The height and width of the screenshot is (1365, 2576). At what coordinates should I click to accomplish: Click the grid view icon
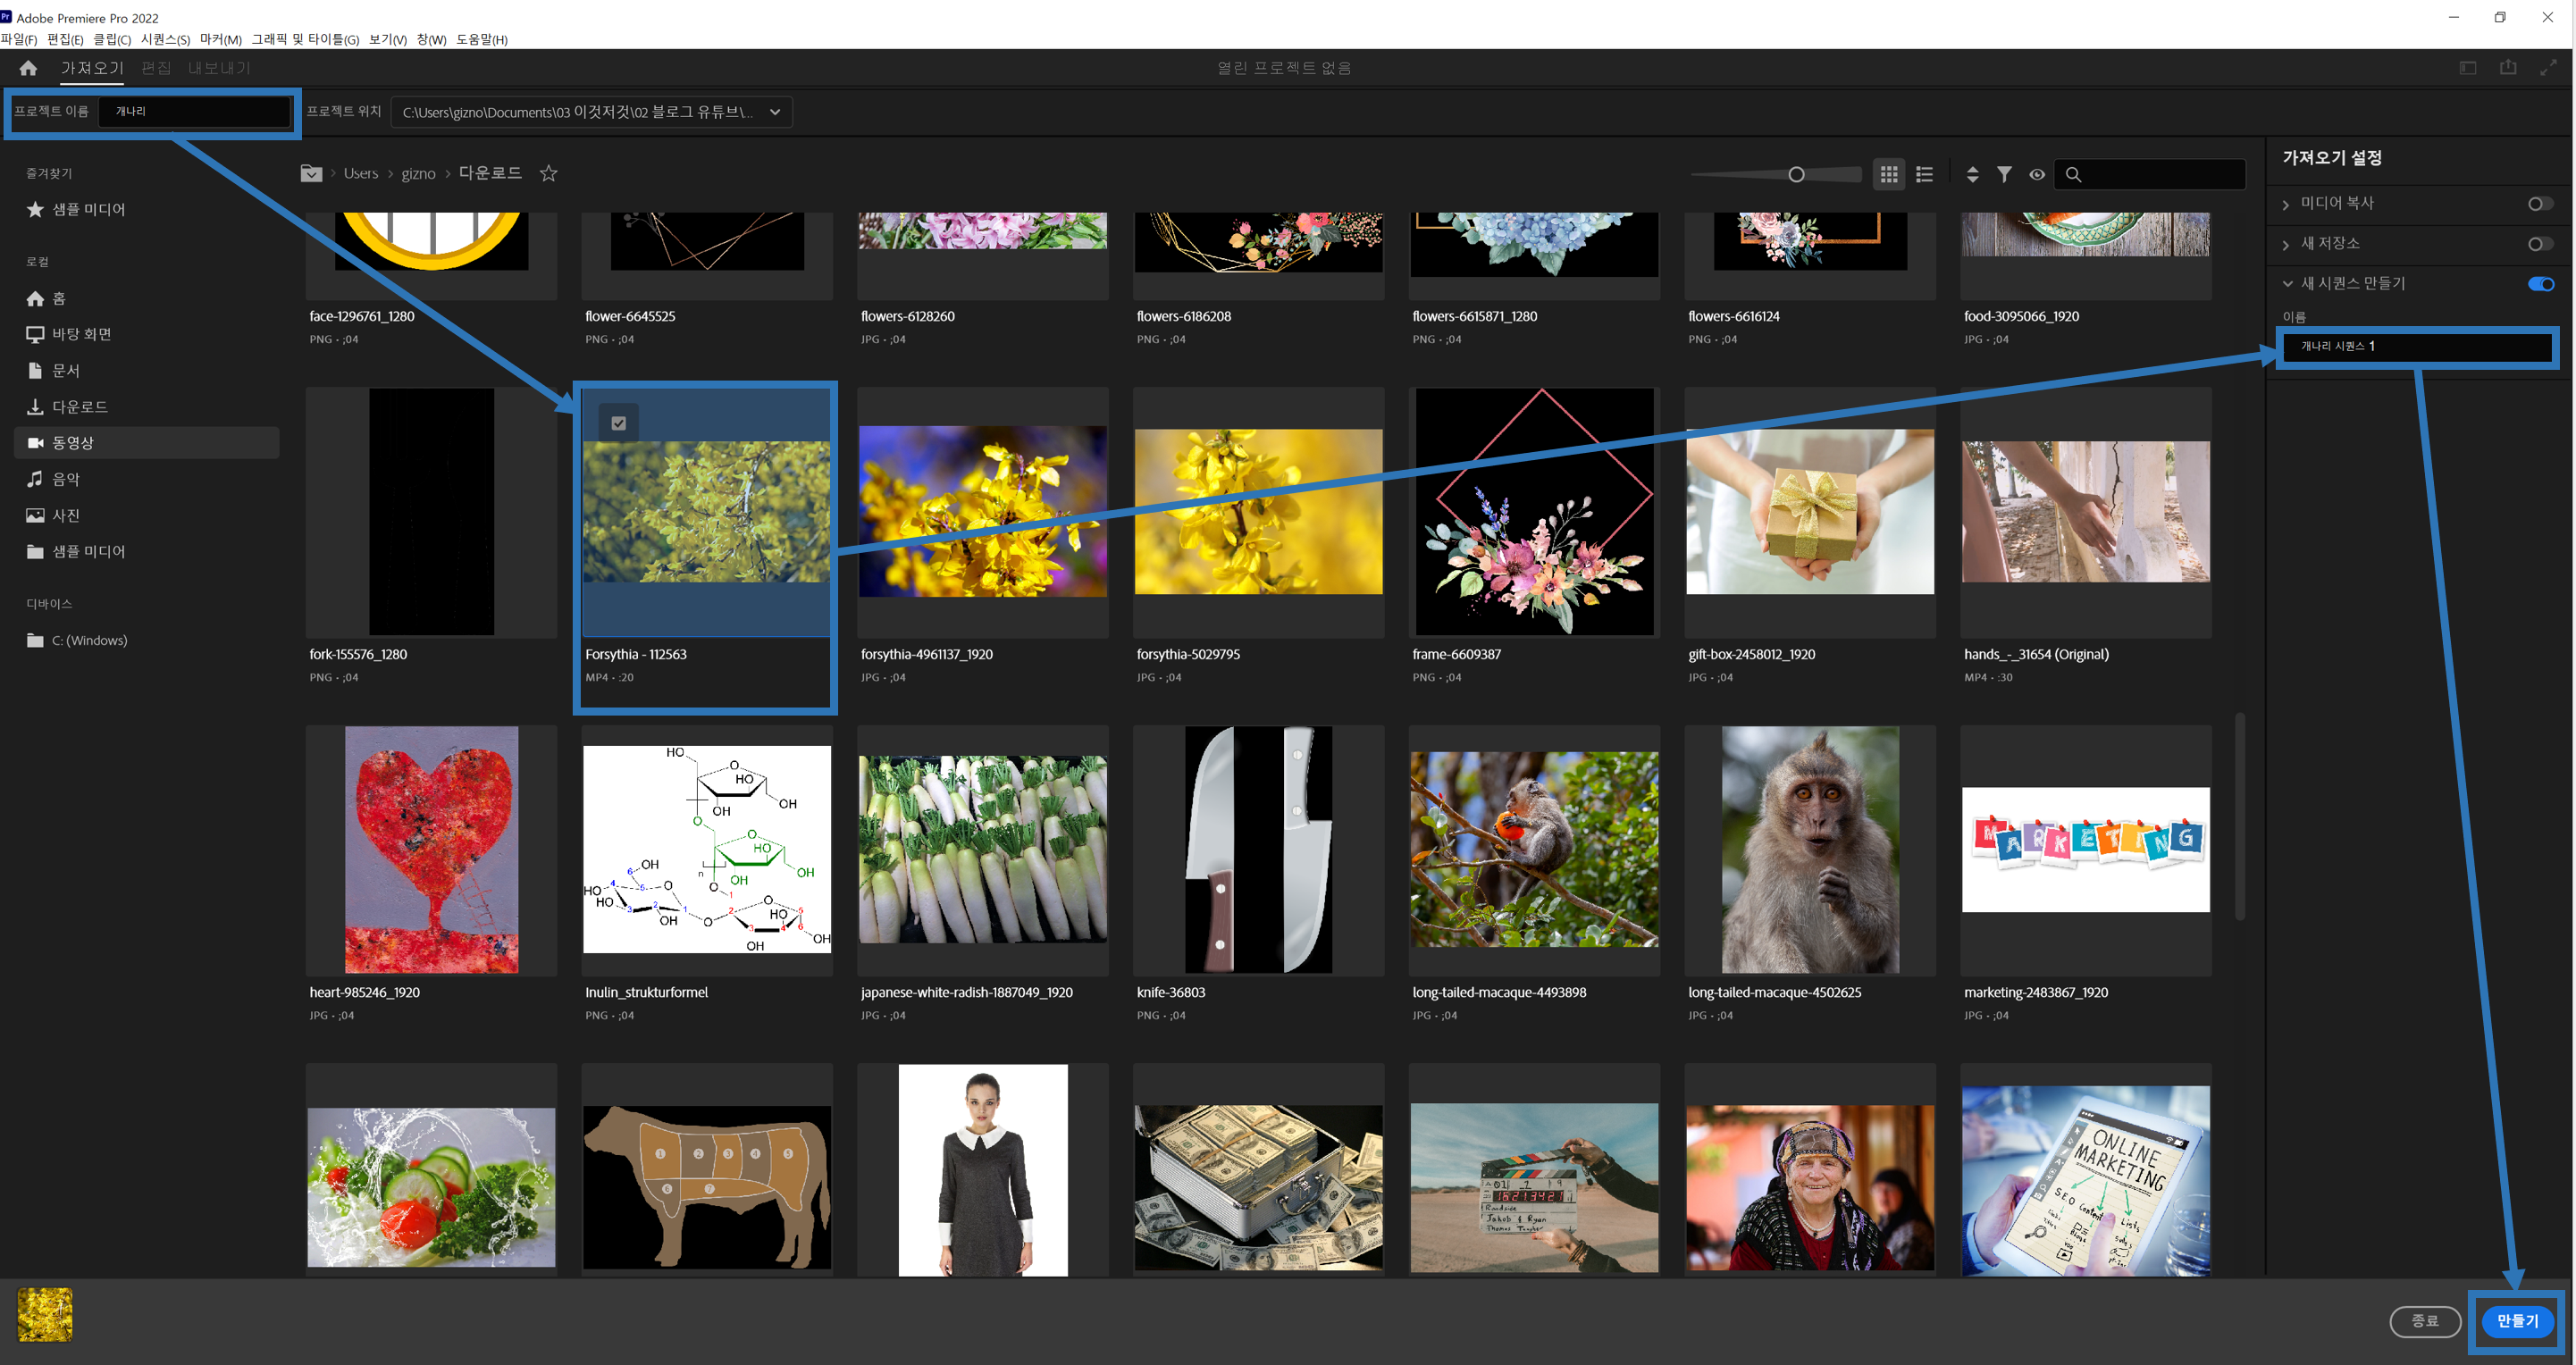tap(1888, 174)
